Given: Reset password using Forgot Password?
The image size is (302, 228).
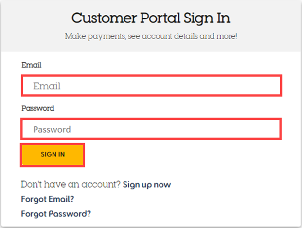Looking at the screenshot, I should click(56, 214).
